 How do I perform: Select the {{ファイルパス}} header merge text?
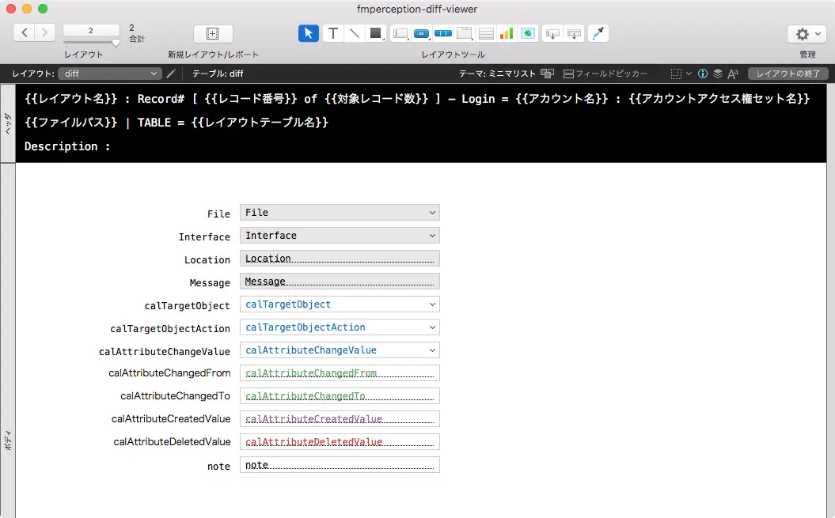[70, 123]
